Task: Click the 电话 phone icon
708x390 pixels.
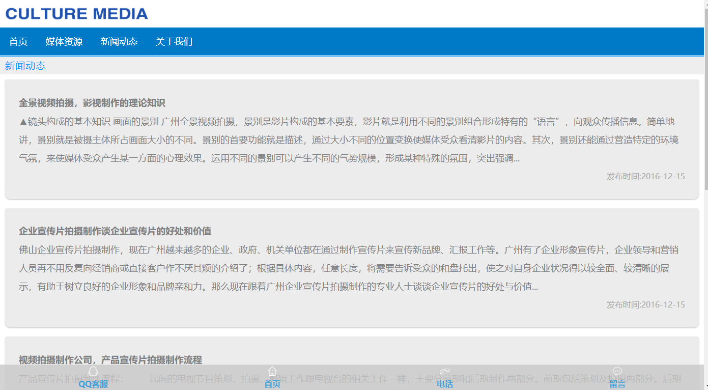Action: (x=445, y=372)
